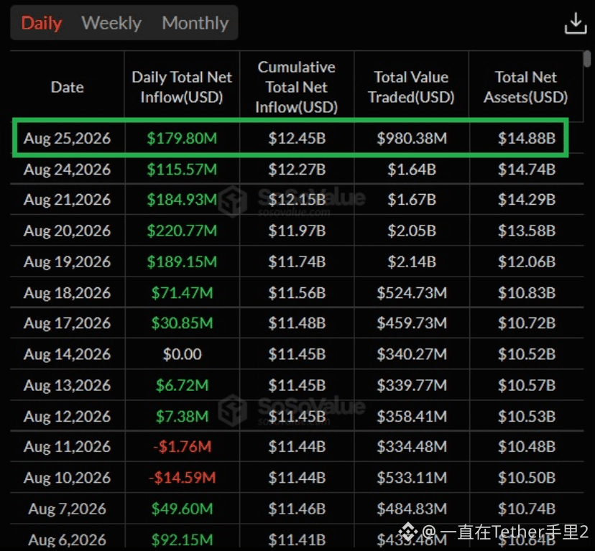Select the $6.72M daily inflow value
The image size is (595, 551).
coord(182,386)
